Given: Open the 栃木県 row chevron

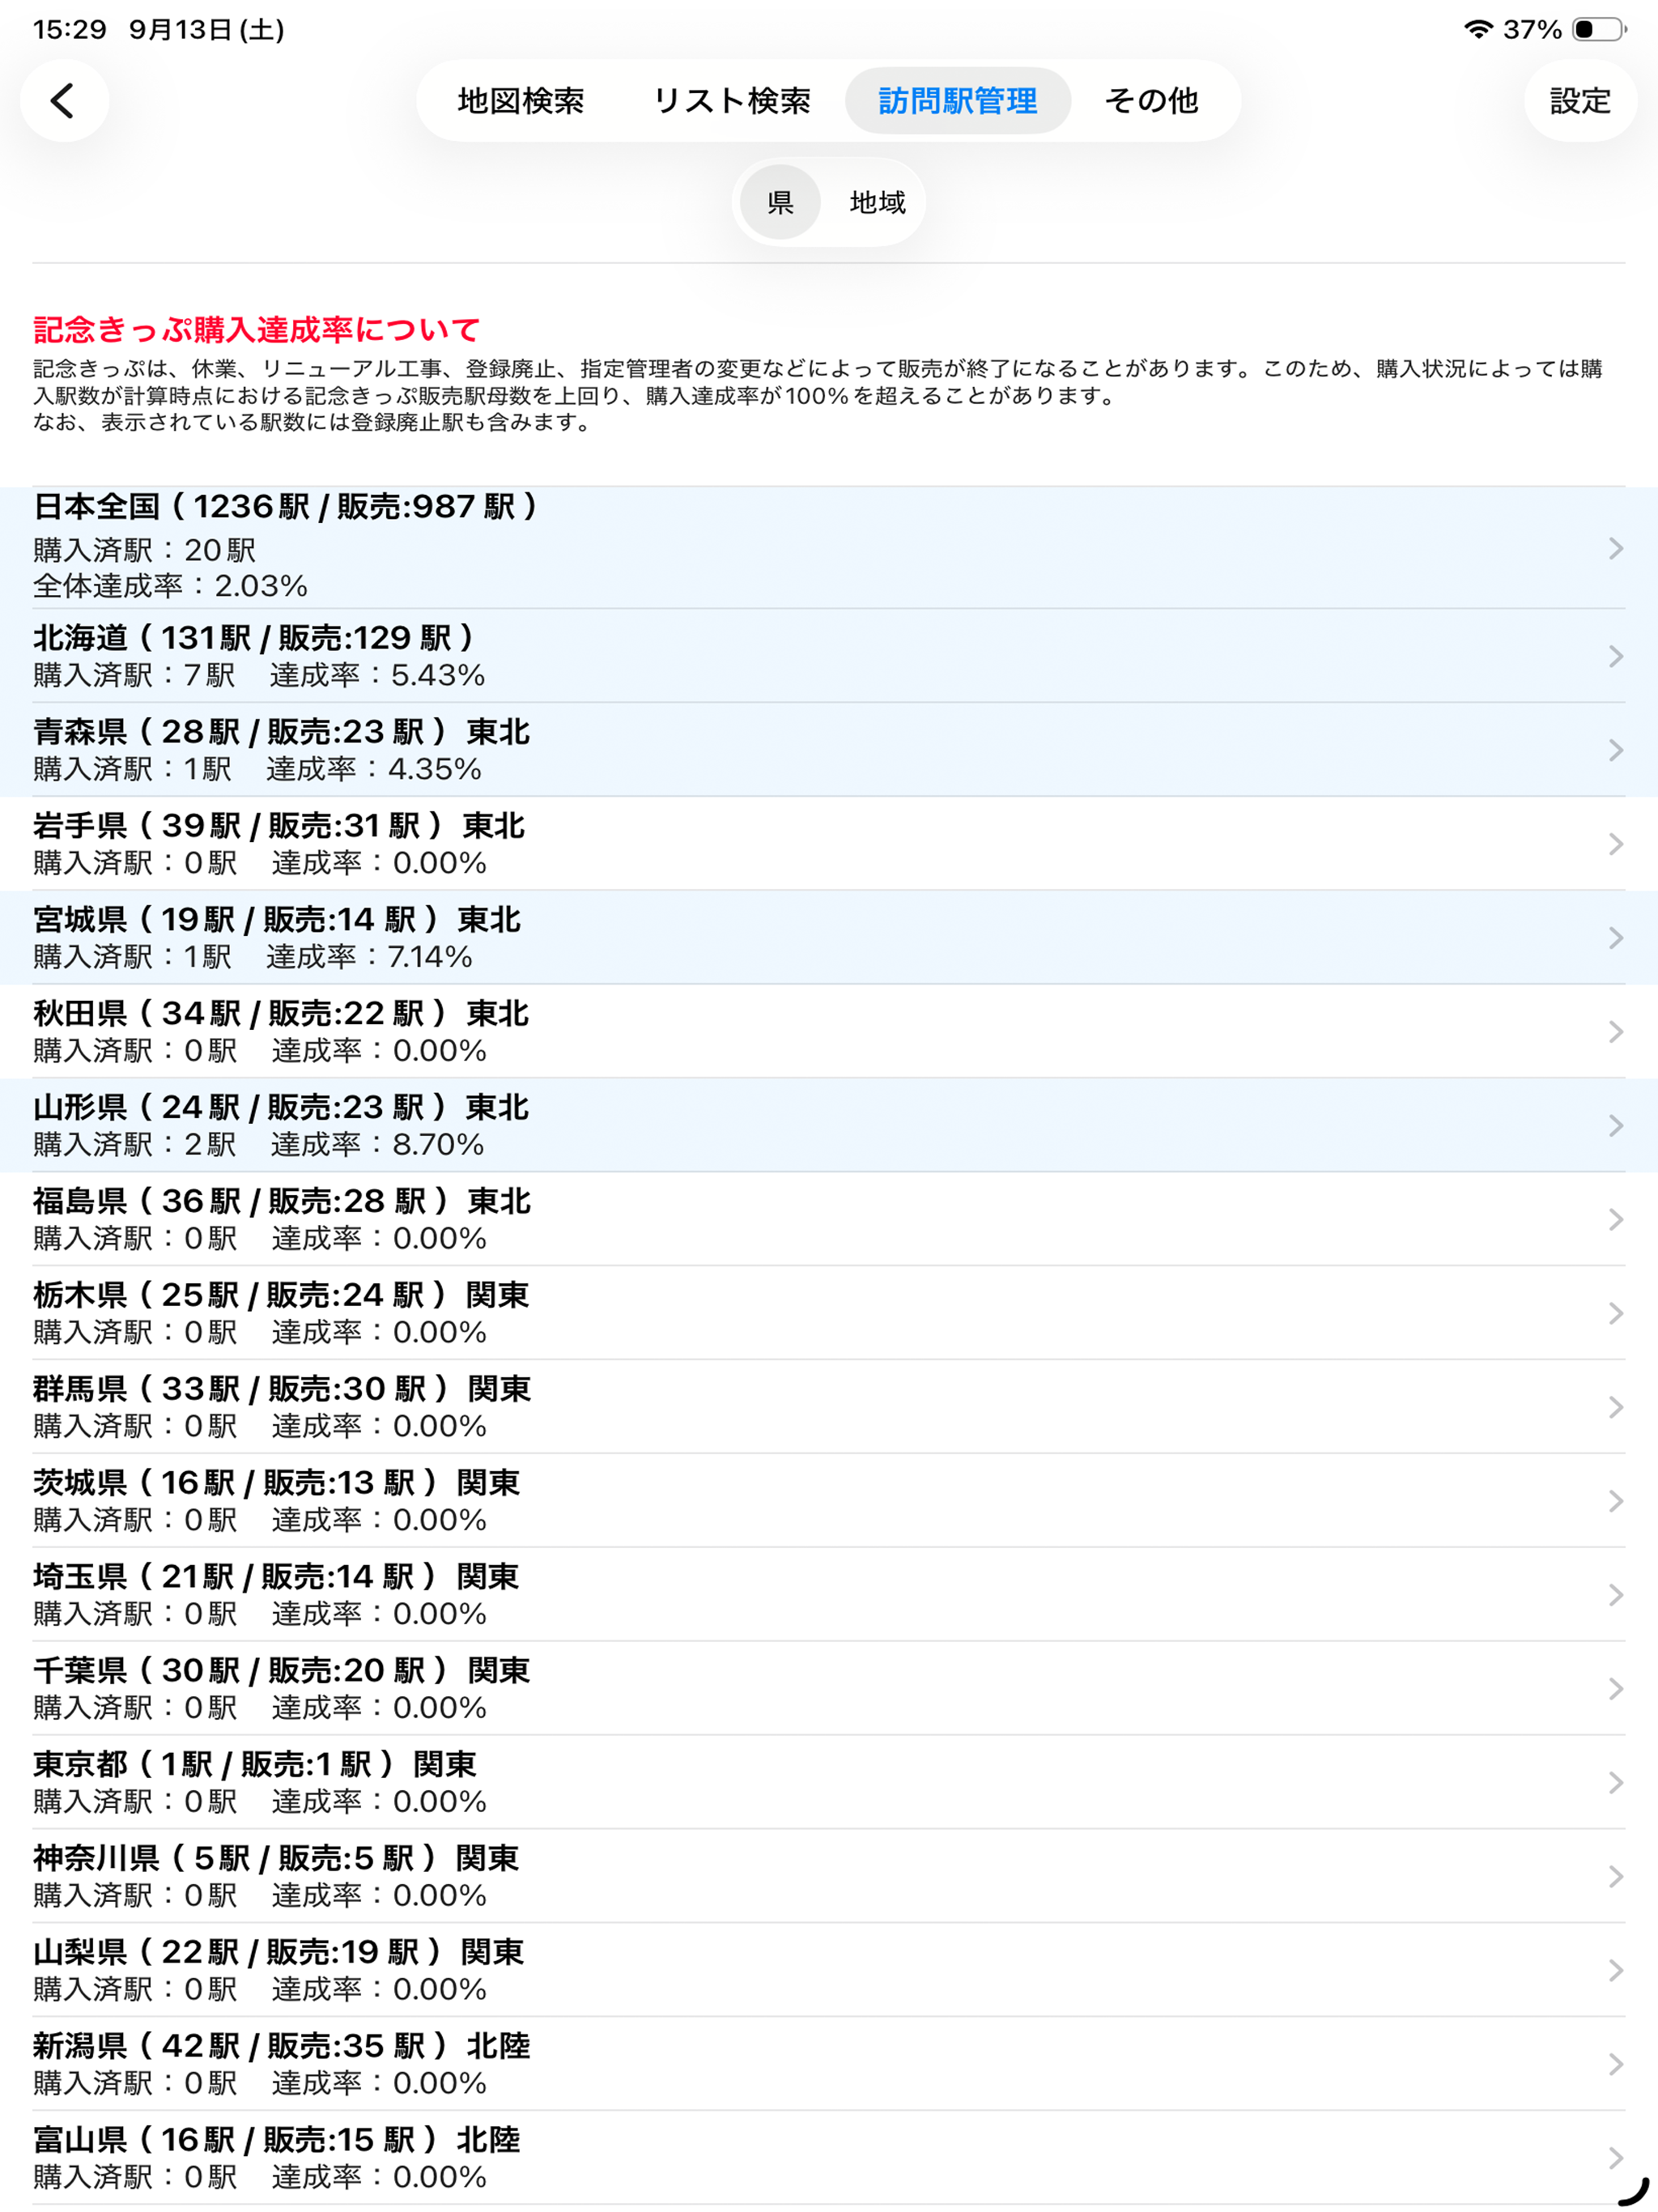Looking at the screenshot, I should click(x=1615, y=1314).
